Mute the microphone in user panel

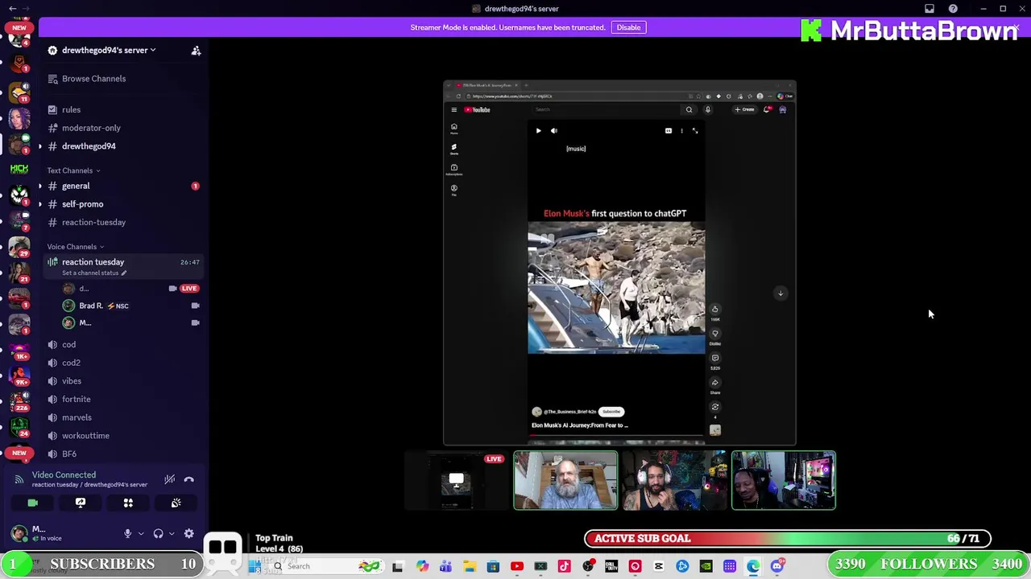click(127, 533)
